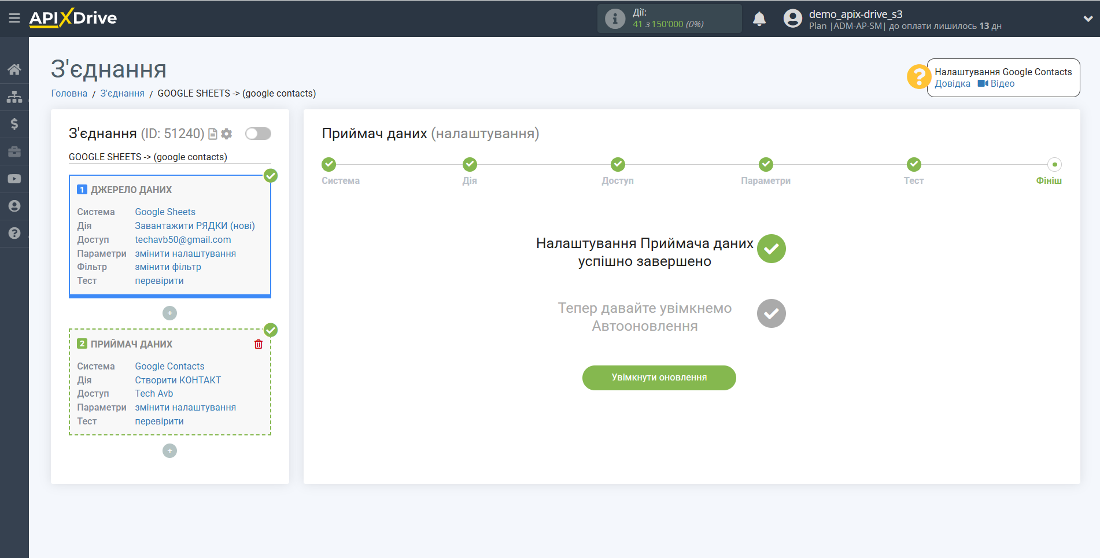Viewport: 1100px width, 558px height.
Task: Click the ПРИЙМАЧ ДАНИХ block header
Action: tap(132, 344)
